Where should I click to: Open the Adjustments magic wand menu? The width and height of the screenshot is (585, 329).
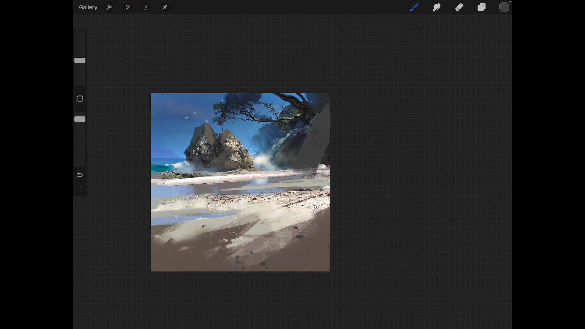pyautogui.click(x=128, y=7)
